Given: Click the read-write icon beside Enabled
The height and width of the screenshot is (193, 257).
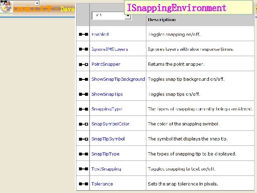Looking at the screenshot, I should click(x=84, y=34).
